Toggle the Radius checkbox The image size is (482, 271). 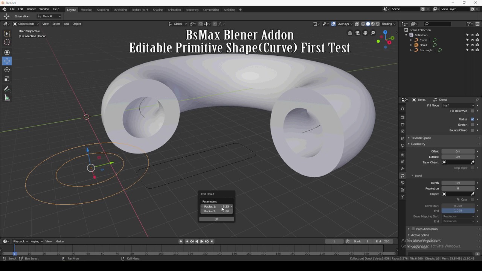[472, 119]
